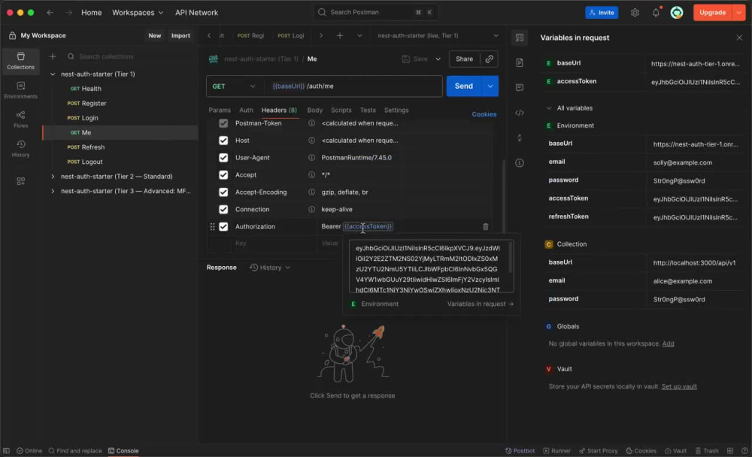Screen dimensions: 752x457
Task: Expand the nest-auth-starter (Tier 2 — Standard) collection
Action: tap(53, 177)
